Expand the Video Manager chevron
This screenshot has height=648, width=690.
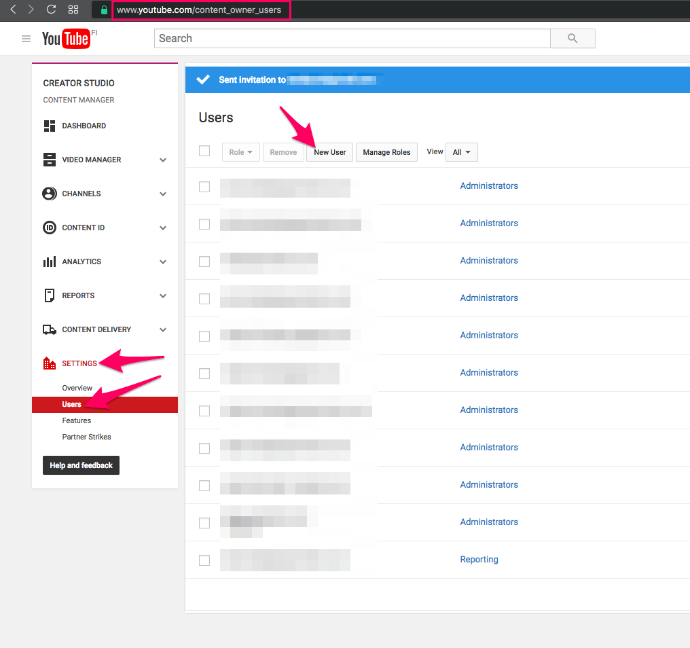pyautogui.click(x=163, y=160)
